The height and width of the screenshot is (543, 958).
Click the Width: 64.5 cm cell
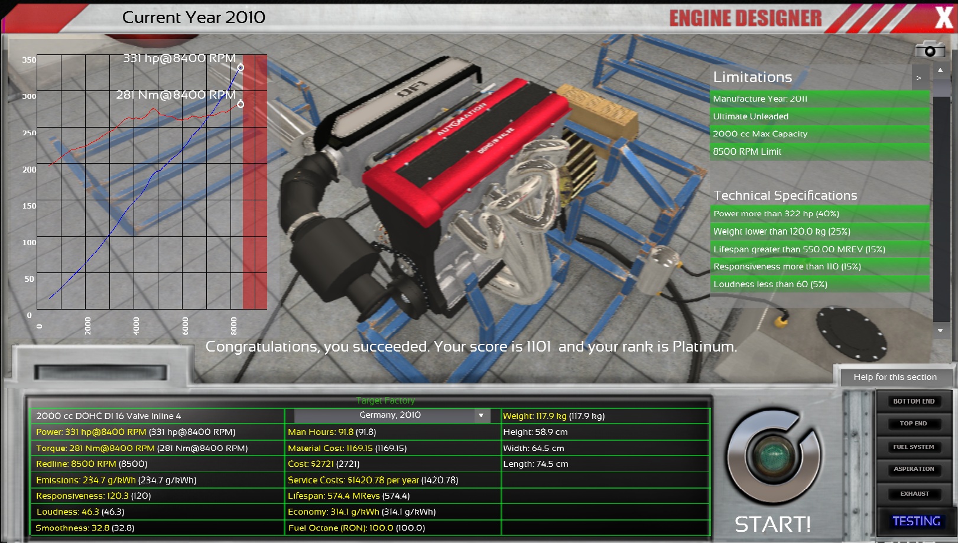(x=605, y=448)
